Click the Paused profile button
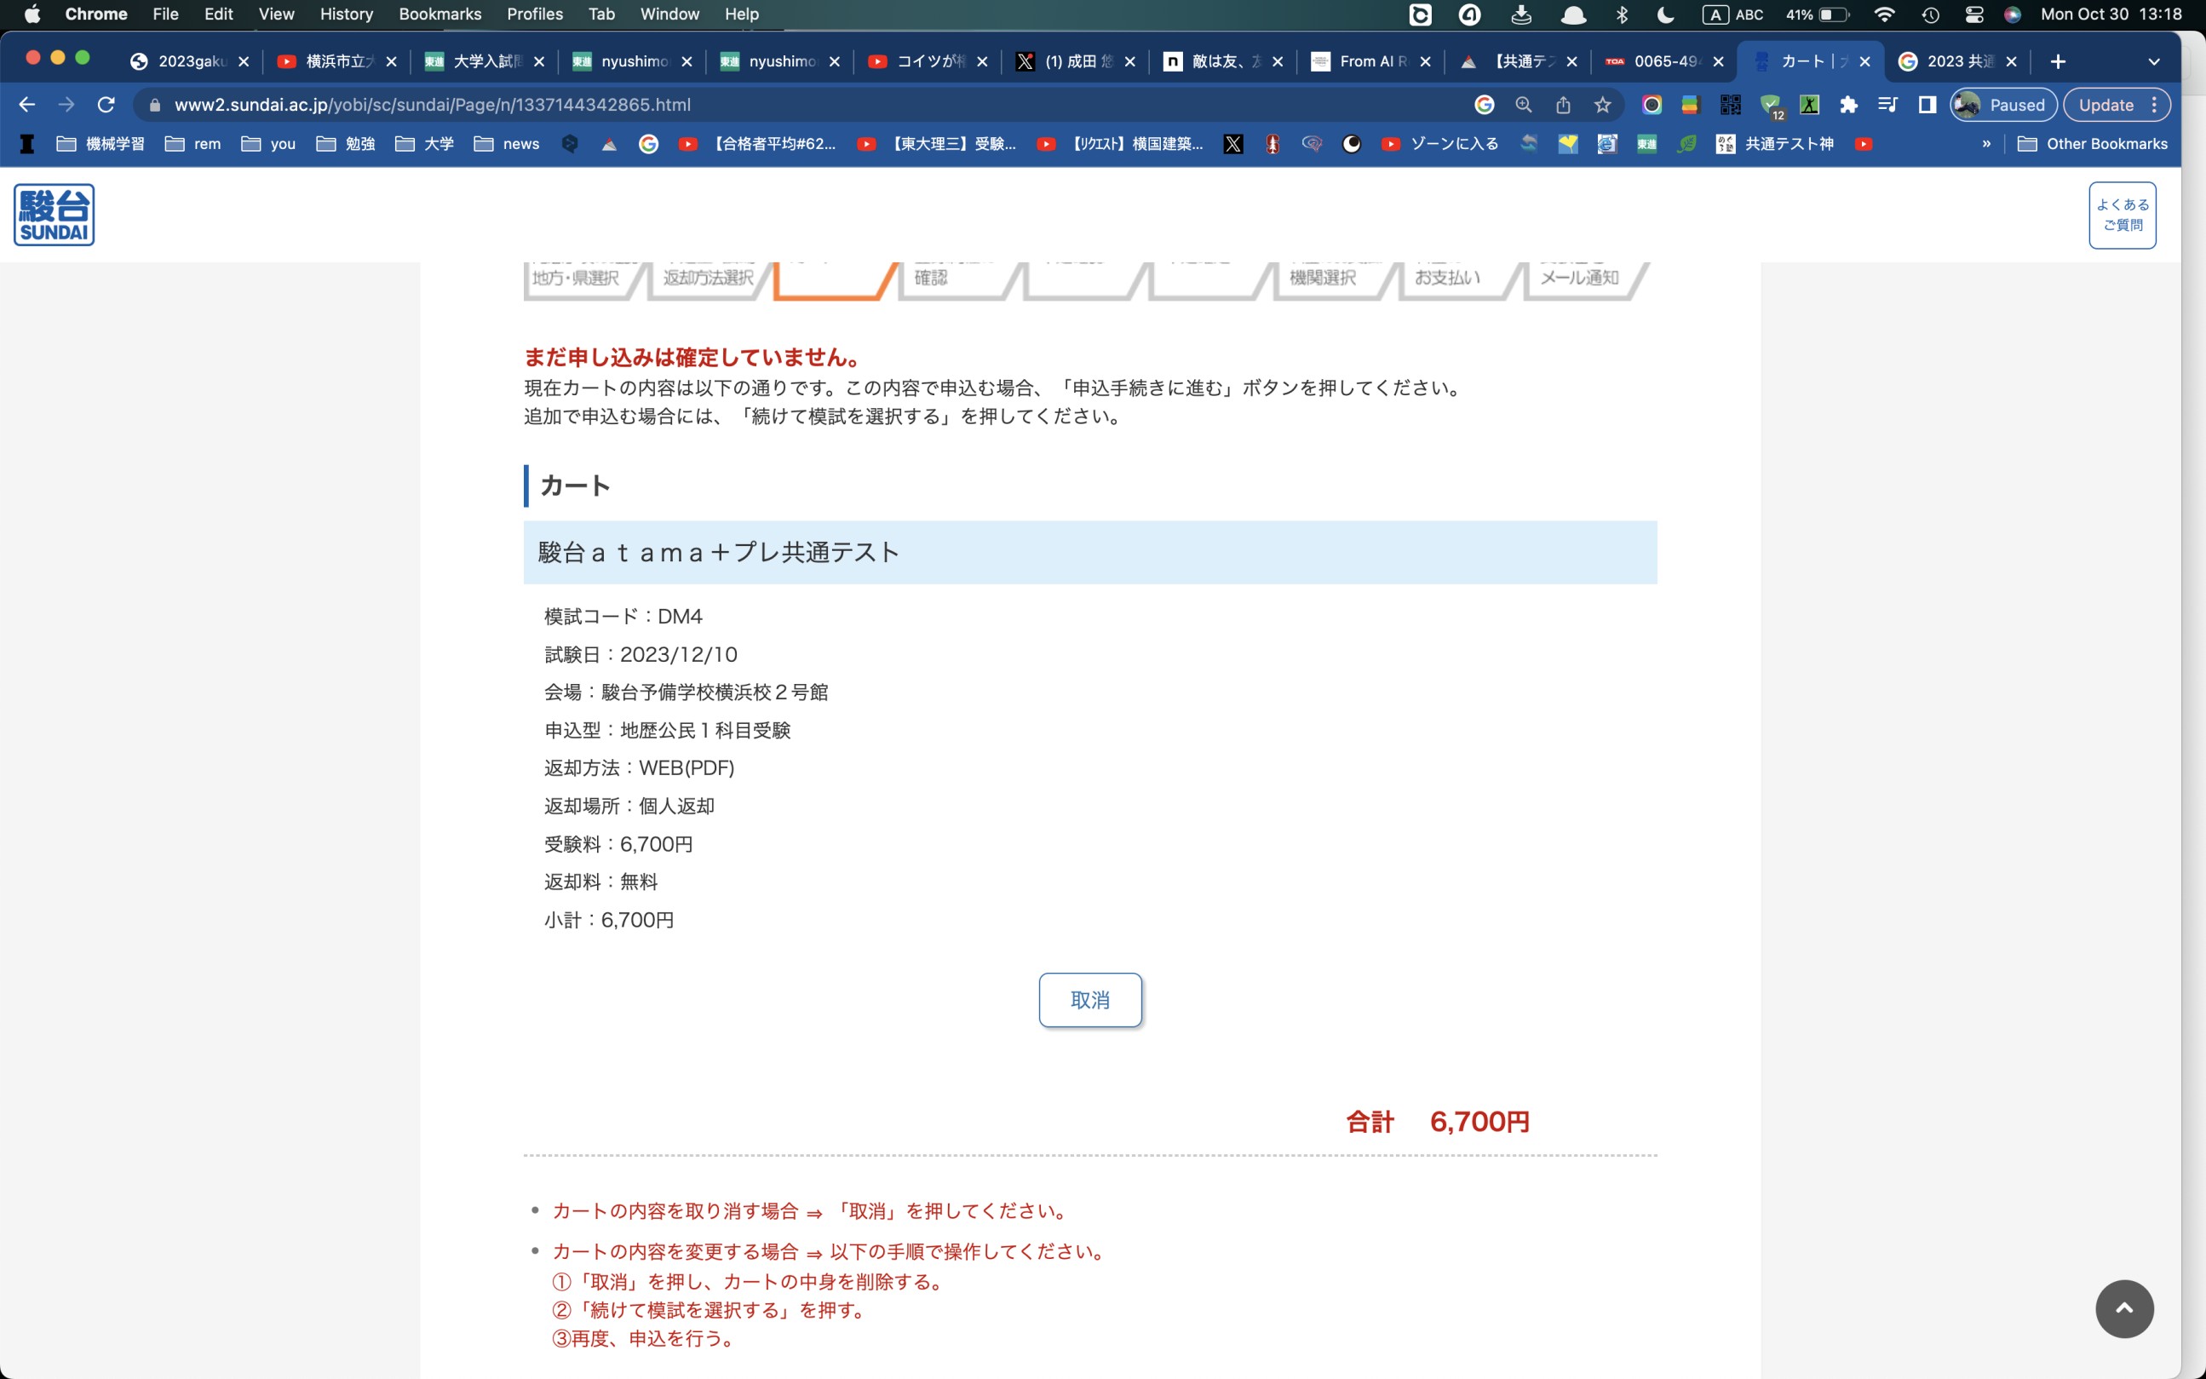This screenshot has height=1379, width=2206. pyautogui.click(x=2002, y=105)
